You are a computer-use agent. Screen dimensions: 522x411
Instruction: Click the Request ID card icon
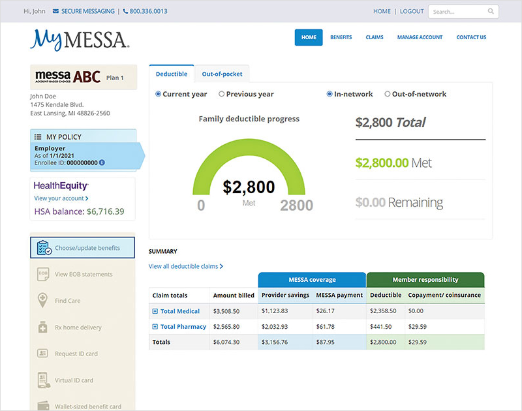44,353
